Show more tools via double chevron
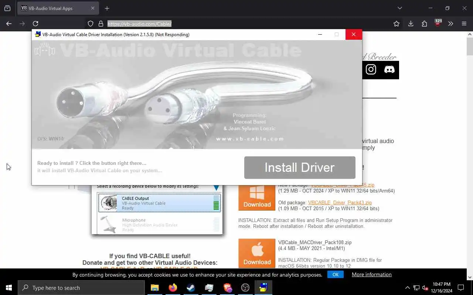The height and width of the screenshot is (295, 473). pos(450,24)
